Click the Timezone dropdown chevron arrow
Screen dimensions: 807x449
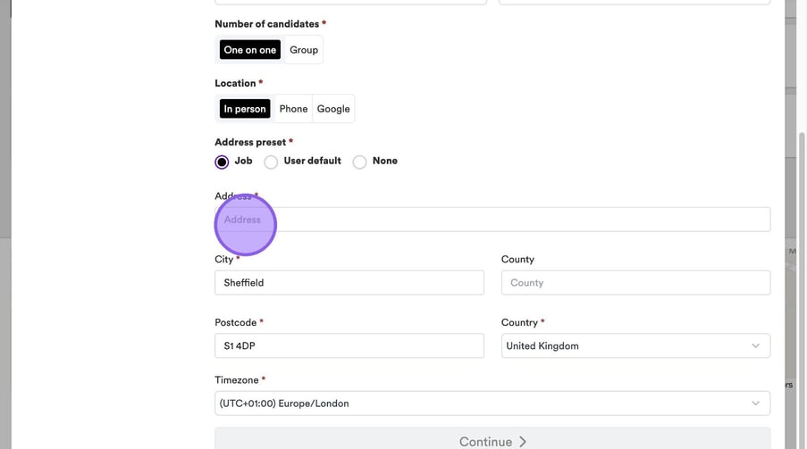click(755, 403)
